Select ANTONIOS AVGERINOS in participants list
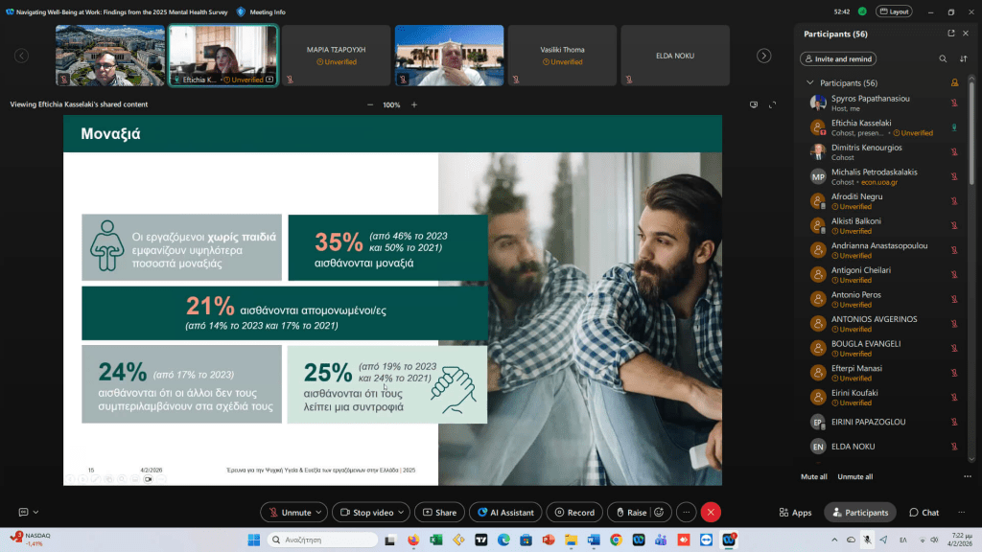 tap(884, 324)
